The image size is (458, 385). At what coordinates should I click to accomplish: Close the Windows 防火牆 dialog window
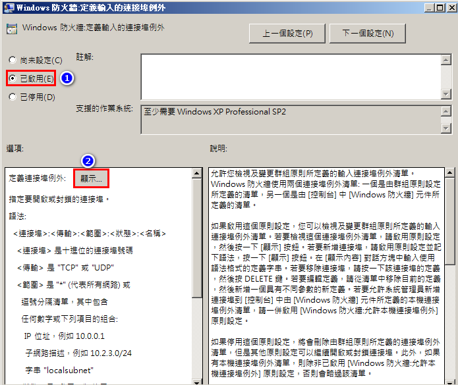tap(451, 8)
